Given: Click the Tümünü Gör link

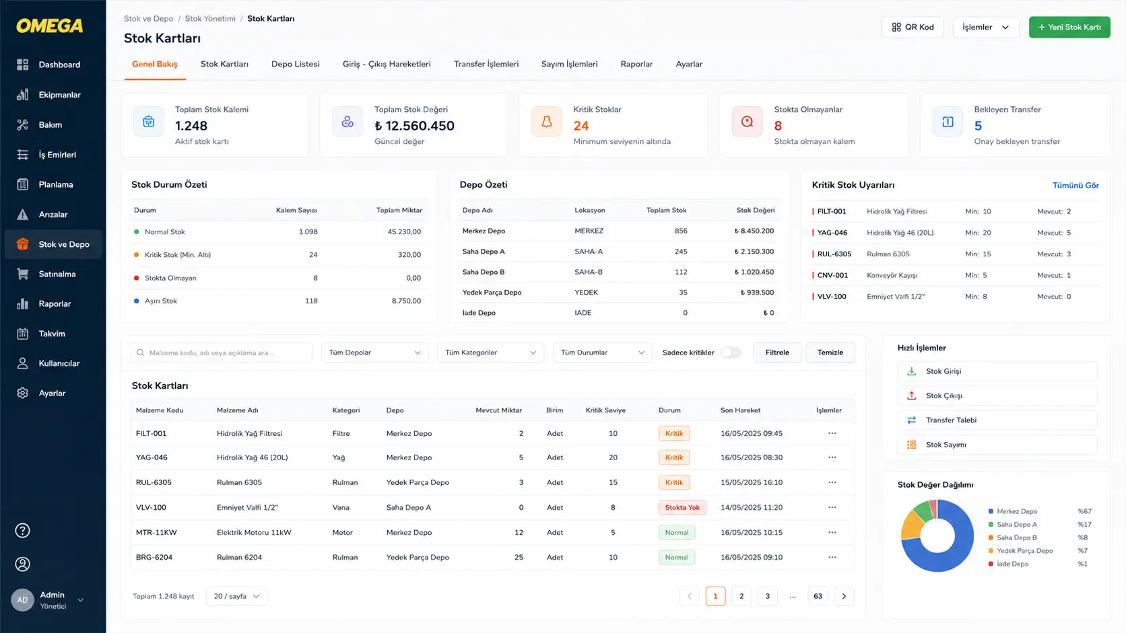Looking at the screenshot, I should (x=1075, y=185).
